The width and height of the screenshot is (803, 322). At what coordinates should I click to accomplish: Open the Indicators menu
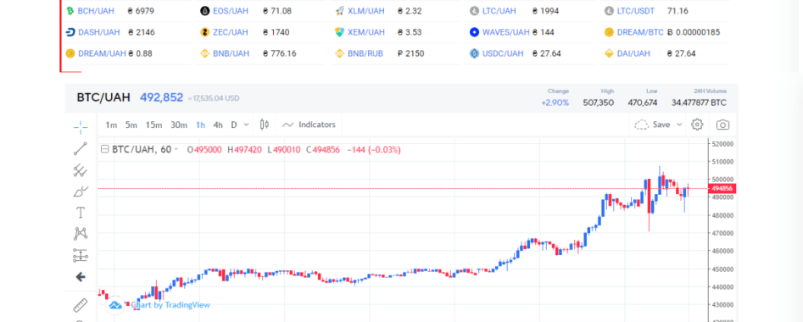tap(309, 125)
